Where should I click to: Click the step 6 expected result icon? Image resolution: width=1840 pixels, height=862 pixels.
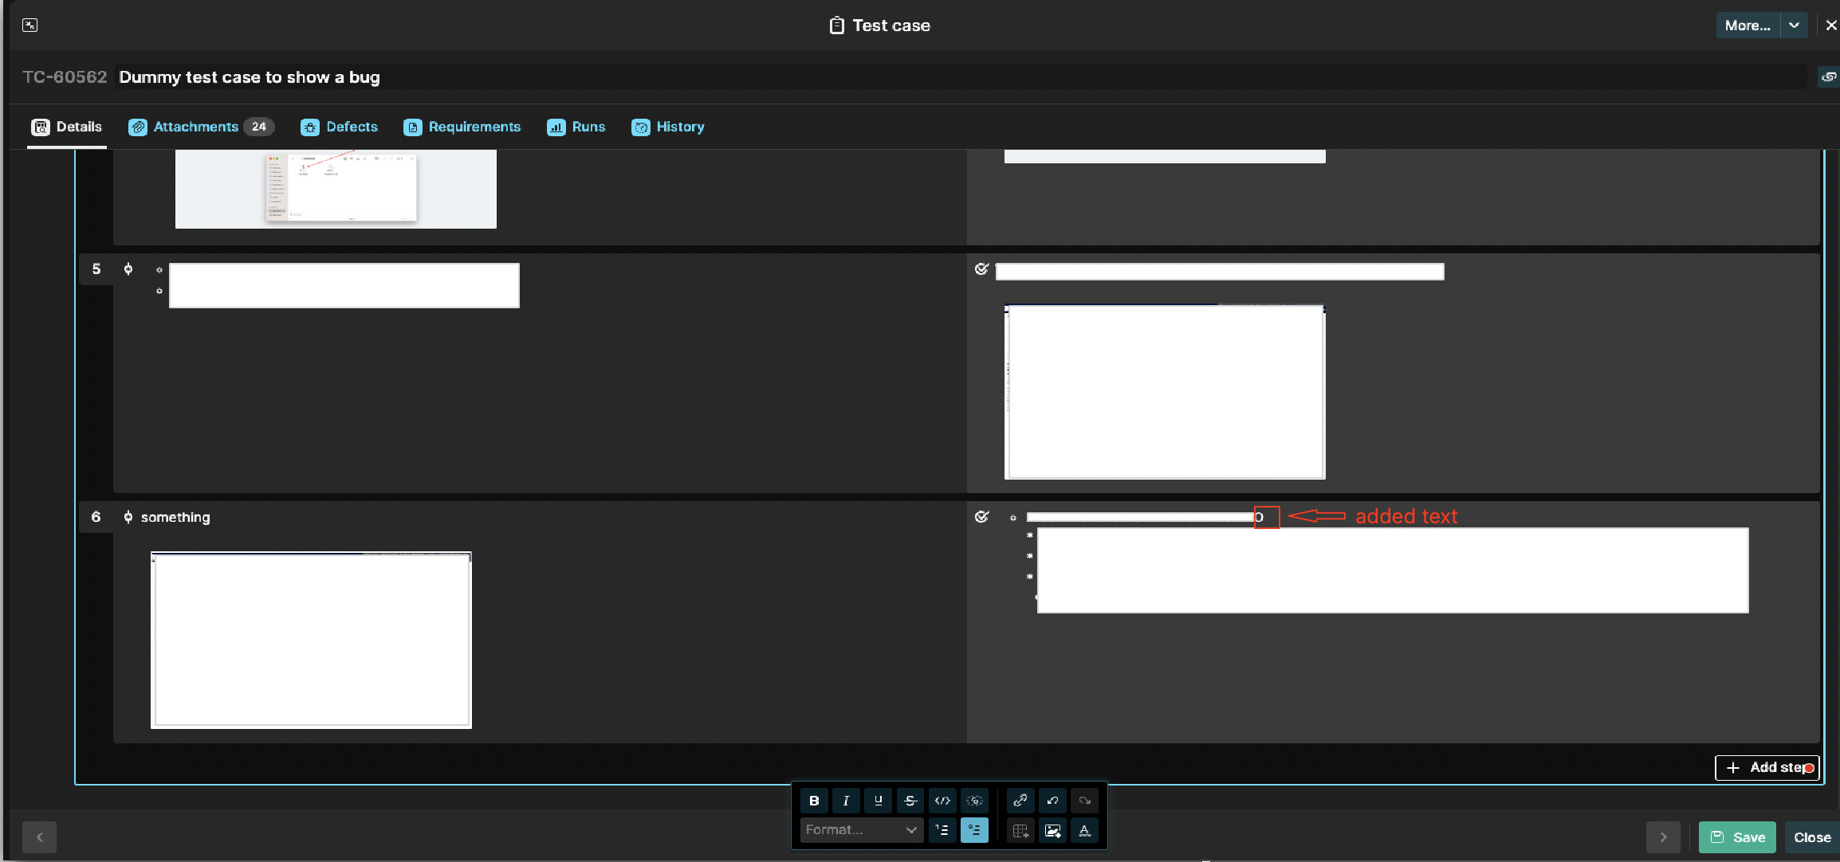click(x=981, y=517)
